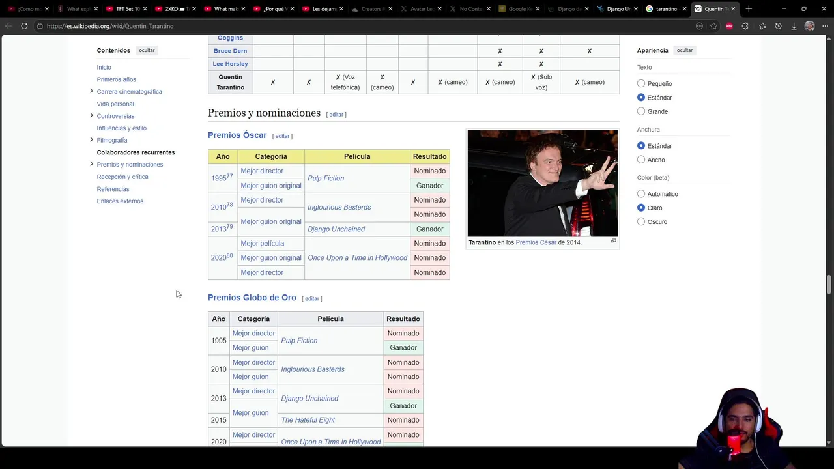Open the Bruce Dern link
This screenshot has width=834, height=469.
click(230, 51)
